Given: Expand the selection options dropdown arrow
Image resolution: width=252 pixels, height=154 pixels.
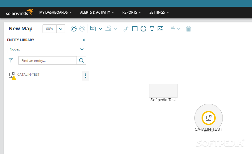Looking at the screenshot, I should click(100, 29).
